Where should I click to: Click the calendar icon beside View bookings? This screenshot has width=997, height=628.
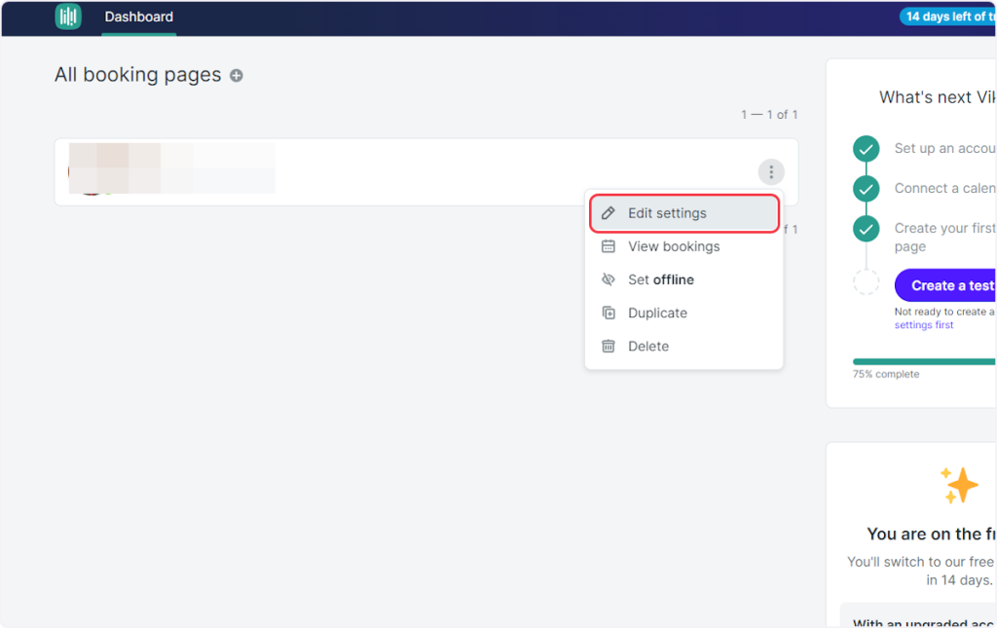point(609,246)
